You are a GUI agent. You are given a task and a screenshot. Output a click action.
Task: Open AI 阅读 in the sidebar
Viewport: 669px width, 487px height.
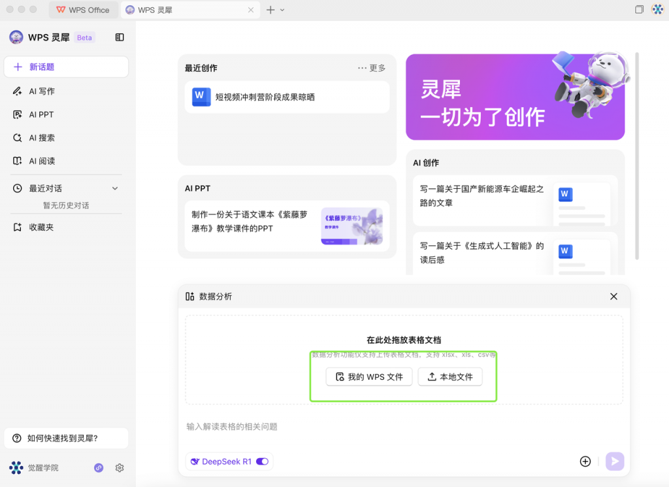pyautogui.click(x=66, y=161)
